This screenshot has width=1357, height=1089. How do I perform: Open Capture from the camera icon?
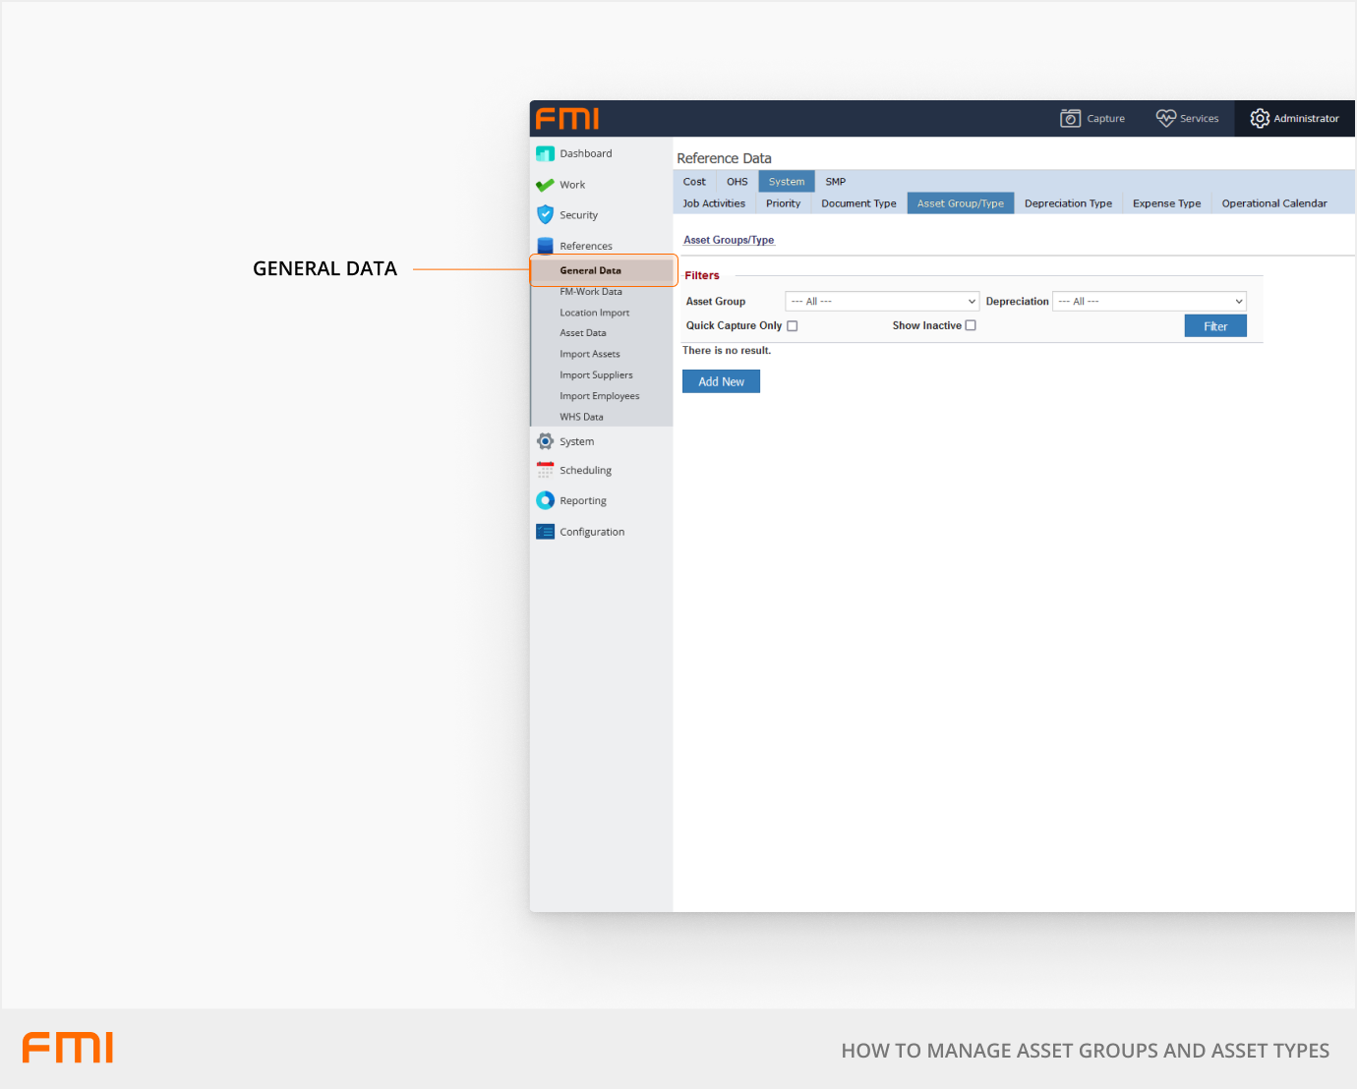[1071, 119]
